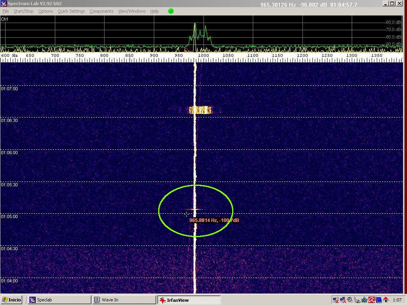The width and height of the screenshot is (407, 305).
Task: Click the 1000 Hz mark on frequency scale
Action: (x=203, y=56)
